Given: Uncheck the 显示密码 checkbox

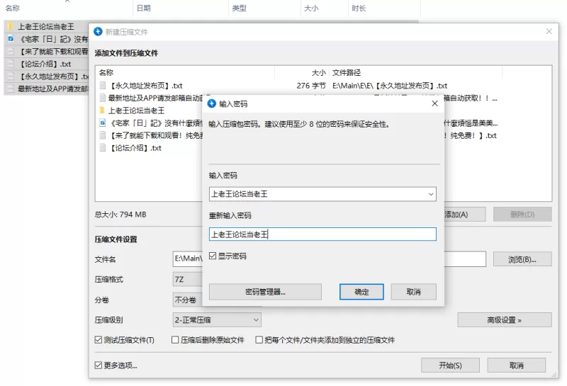Looking at the screenshot, I should click(213, 256).
